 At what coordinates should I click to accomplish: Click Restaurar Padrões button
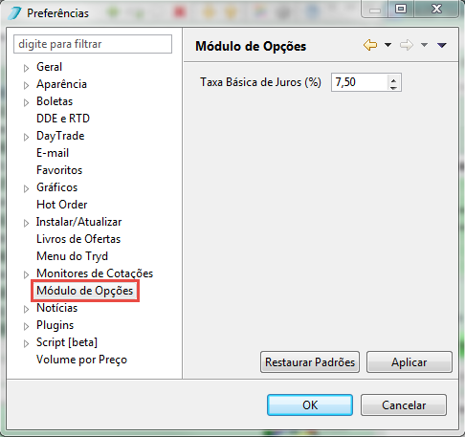(310, 362)
